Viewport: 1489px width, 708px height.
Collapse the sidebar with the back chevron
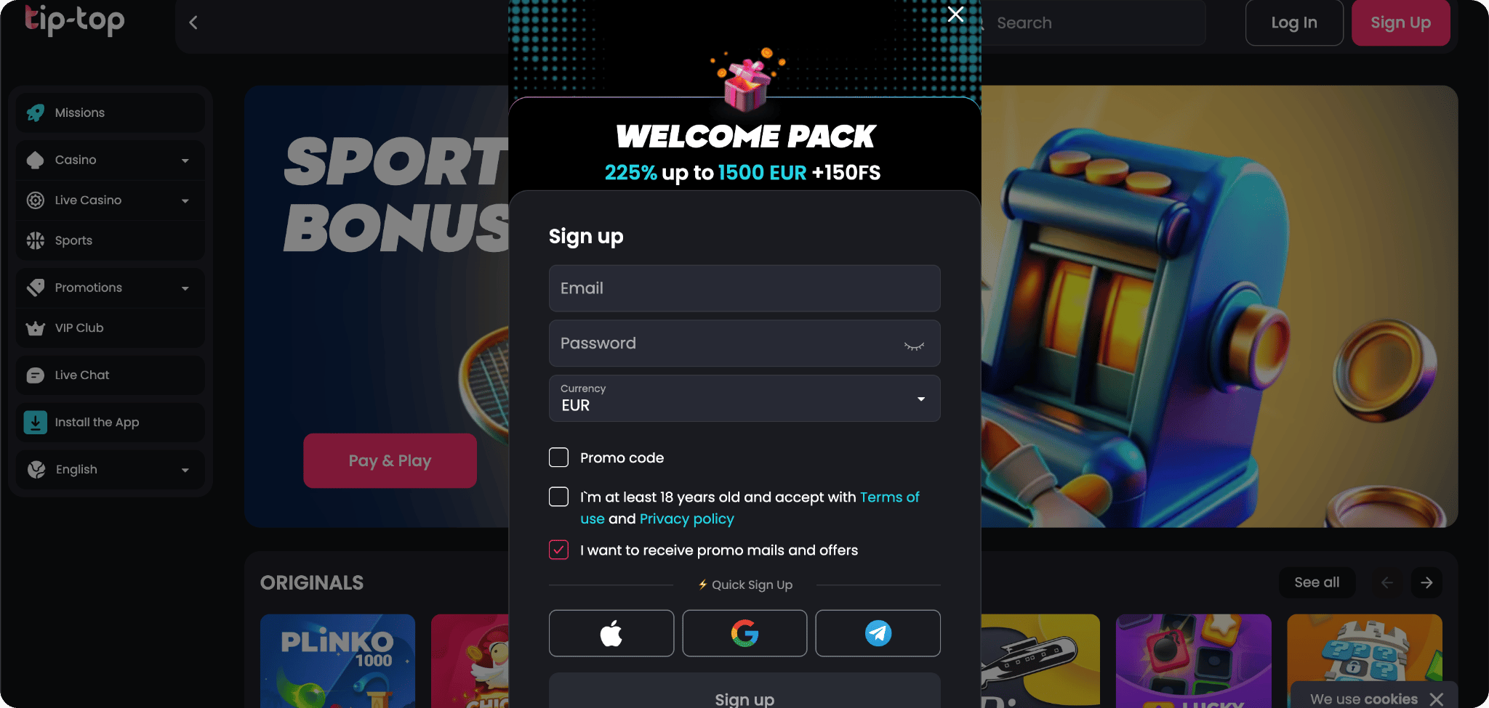193,23
